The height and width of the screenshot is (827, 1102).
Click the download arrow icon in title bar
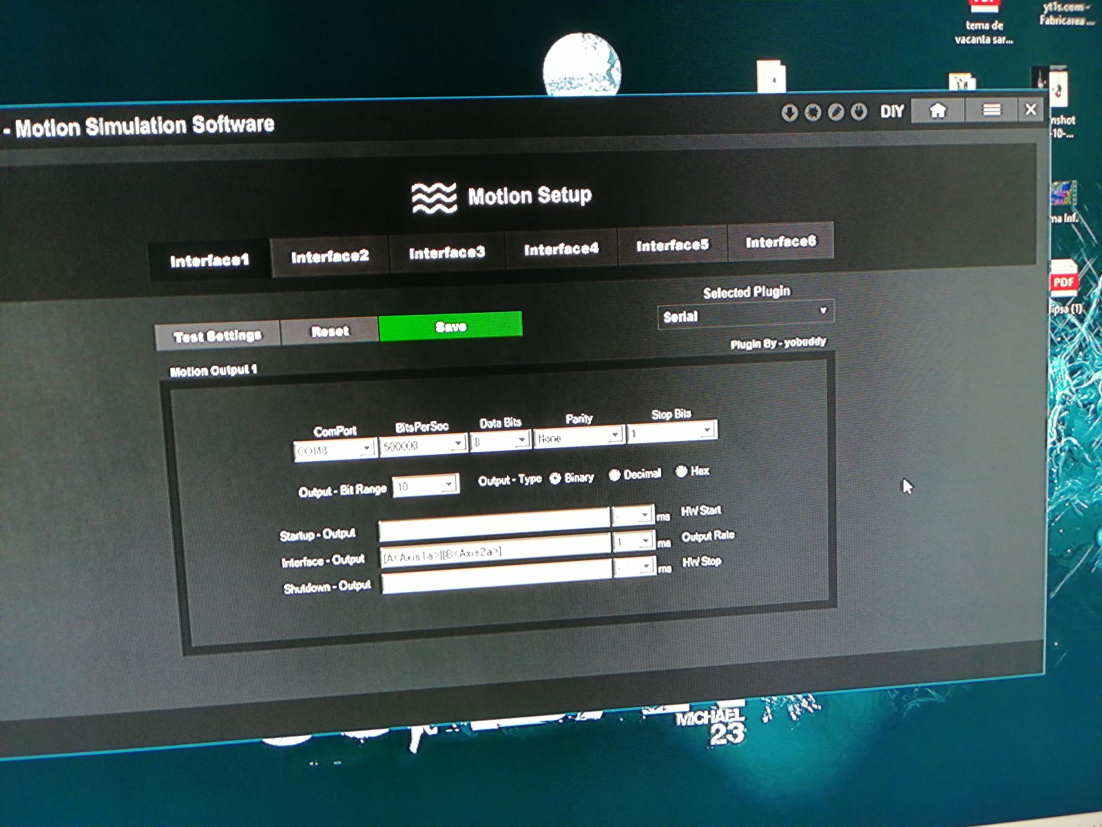click(789, 112)
